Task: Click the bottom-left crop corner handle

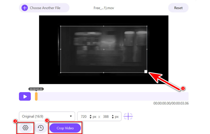Action: (x=61, y=72)
